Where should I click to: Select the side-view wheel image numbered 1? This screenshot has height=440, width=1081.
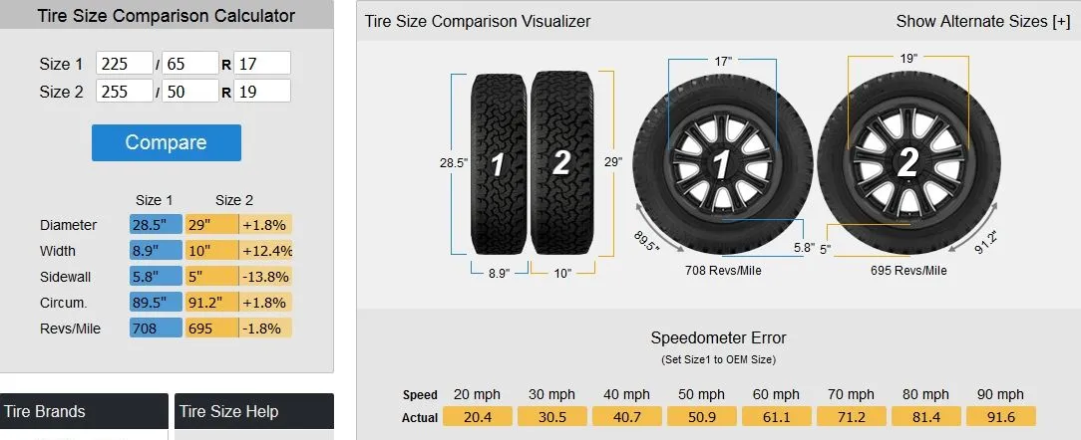point(721,162)
